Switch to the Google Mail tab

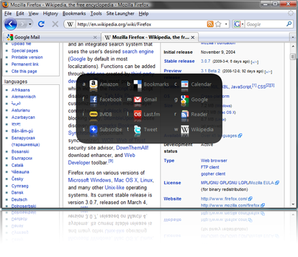pyautogui.click(x=52, y=37)
